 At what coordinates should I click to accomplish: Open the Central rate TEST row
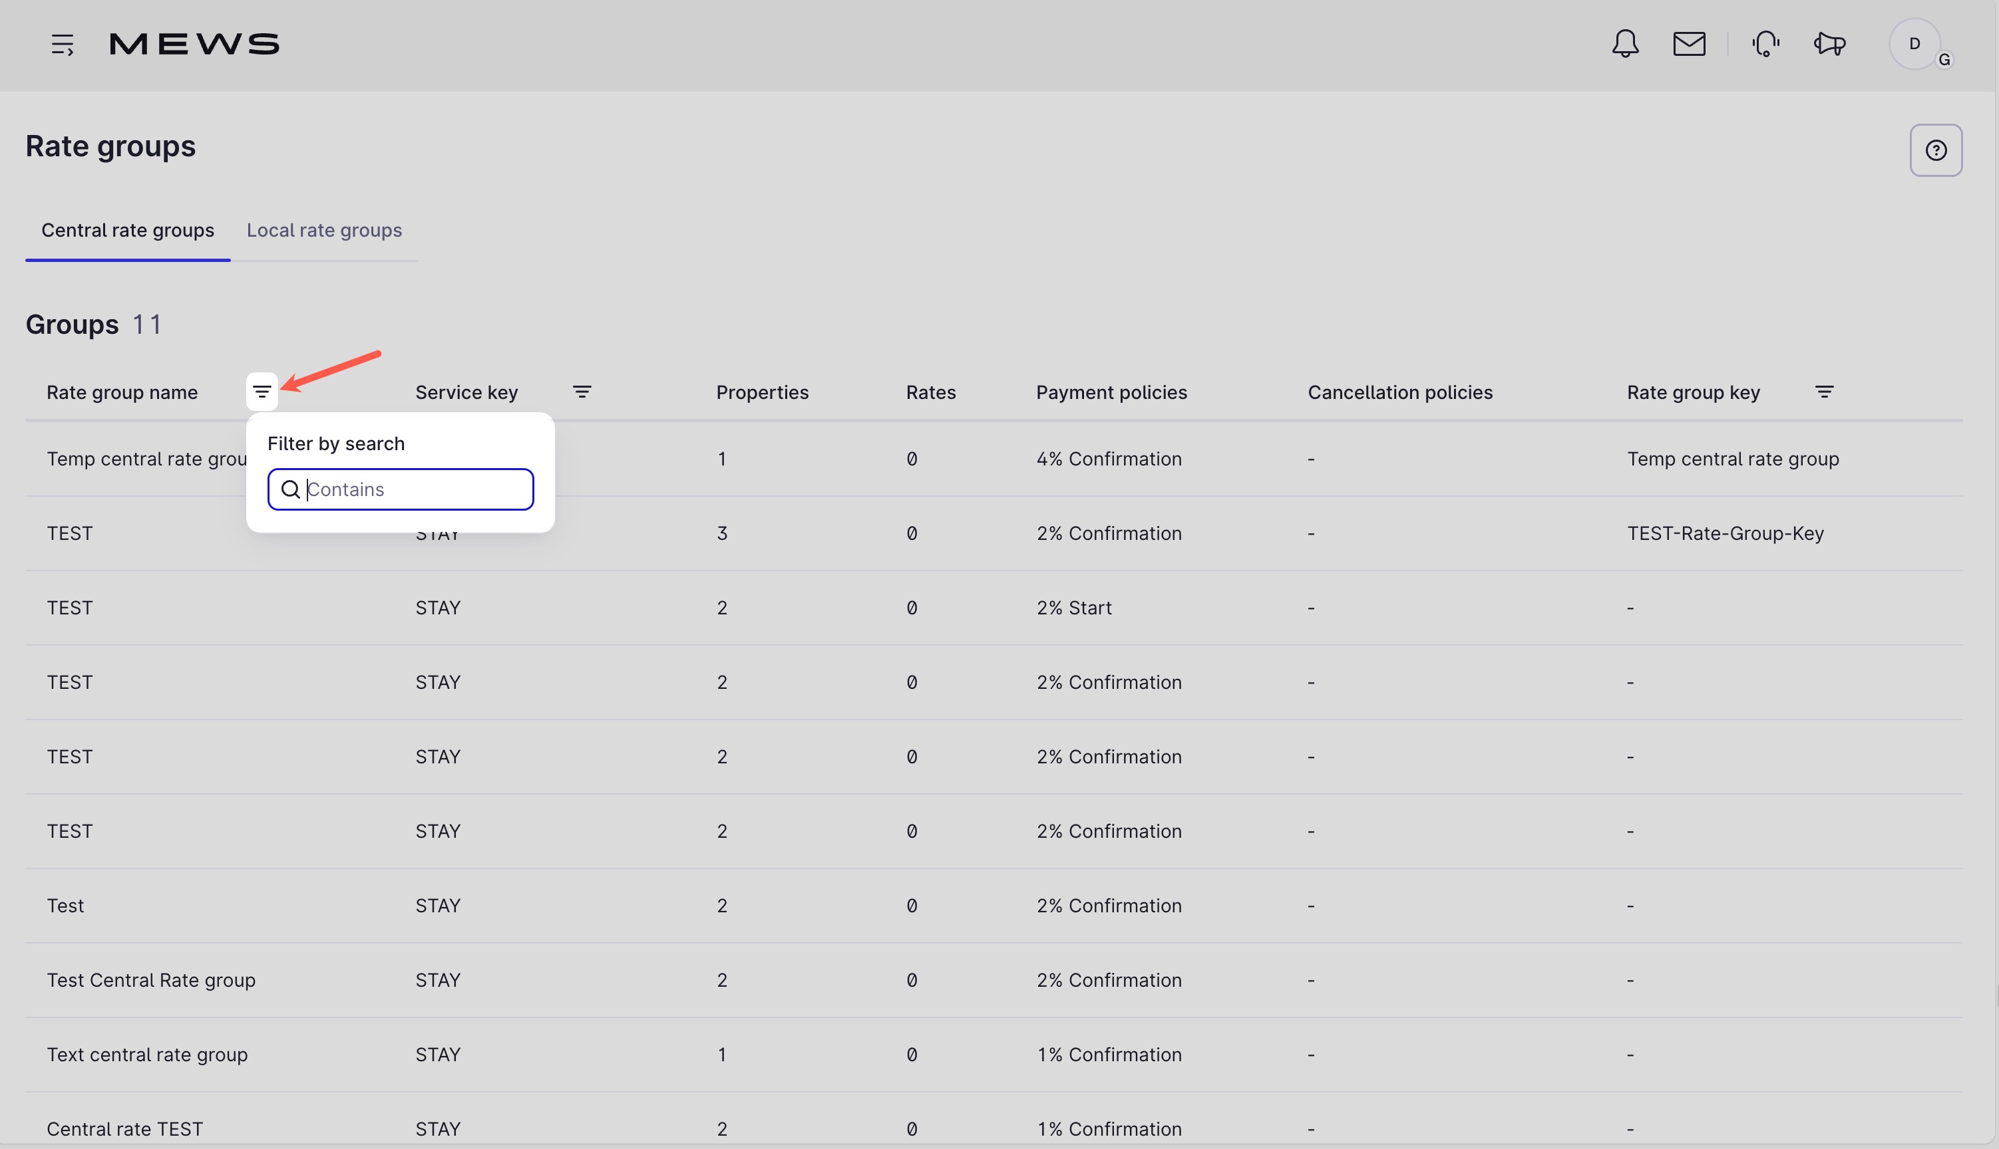click(x=994, y=1128)
